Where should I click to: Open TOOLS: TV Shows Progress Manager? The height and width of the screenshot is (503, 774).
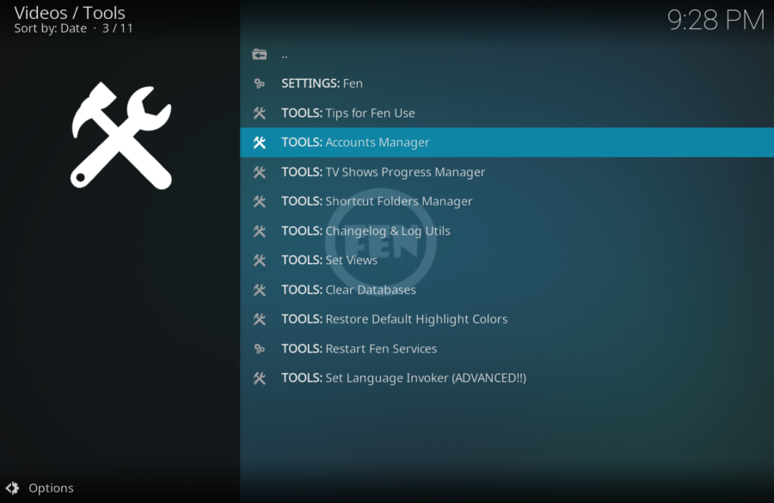click(507, 172)
